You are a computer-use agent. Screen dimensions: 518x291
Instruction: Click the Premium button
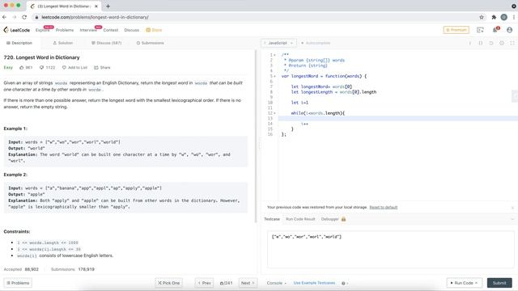456,30
